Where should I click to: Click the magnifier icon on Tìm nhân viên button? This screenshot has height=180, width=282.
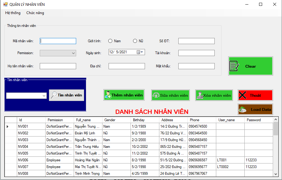click(x=54, y=95)
